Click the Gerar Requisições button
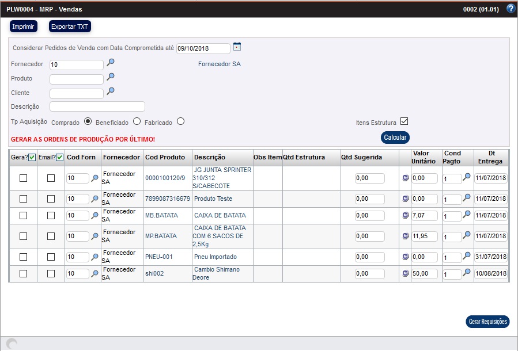Viewport: 518px width, 351px height. click(x=487, y=322)
